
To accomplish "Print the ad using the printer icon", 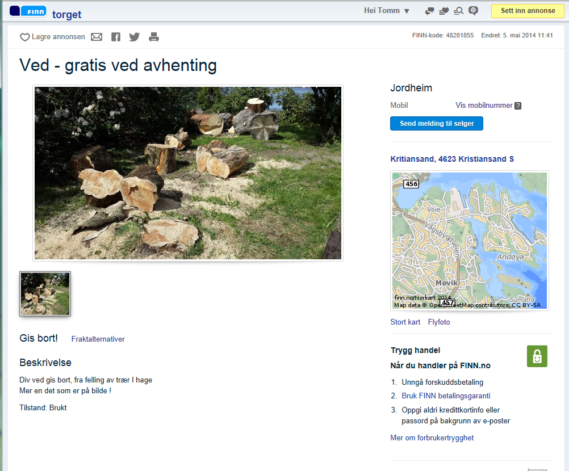I will pos(154,37).
